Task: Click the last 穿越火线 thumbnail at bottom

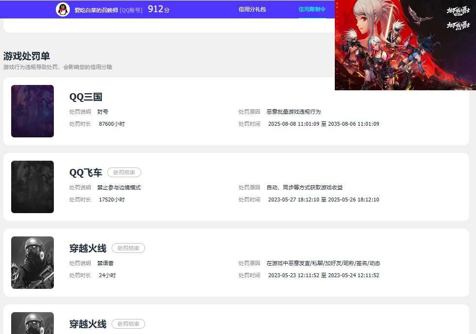Action: click(33, 323)
